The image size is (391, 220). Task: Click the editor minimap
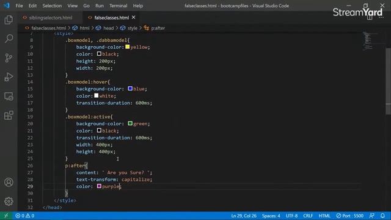coord(370,41)
